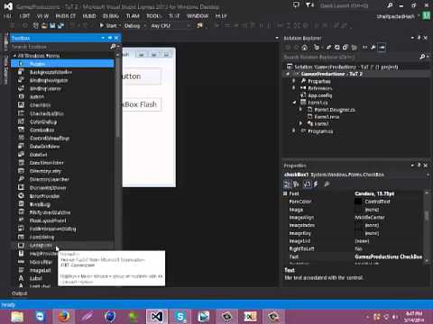Open File Explorer from the taskbar
This screenshot has width=433, height=324.
point(17,316)
